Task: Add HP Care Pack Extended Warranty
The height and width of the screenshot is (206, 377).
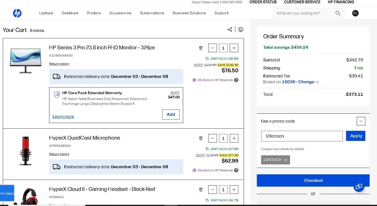Action: (x=171, y=114)
